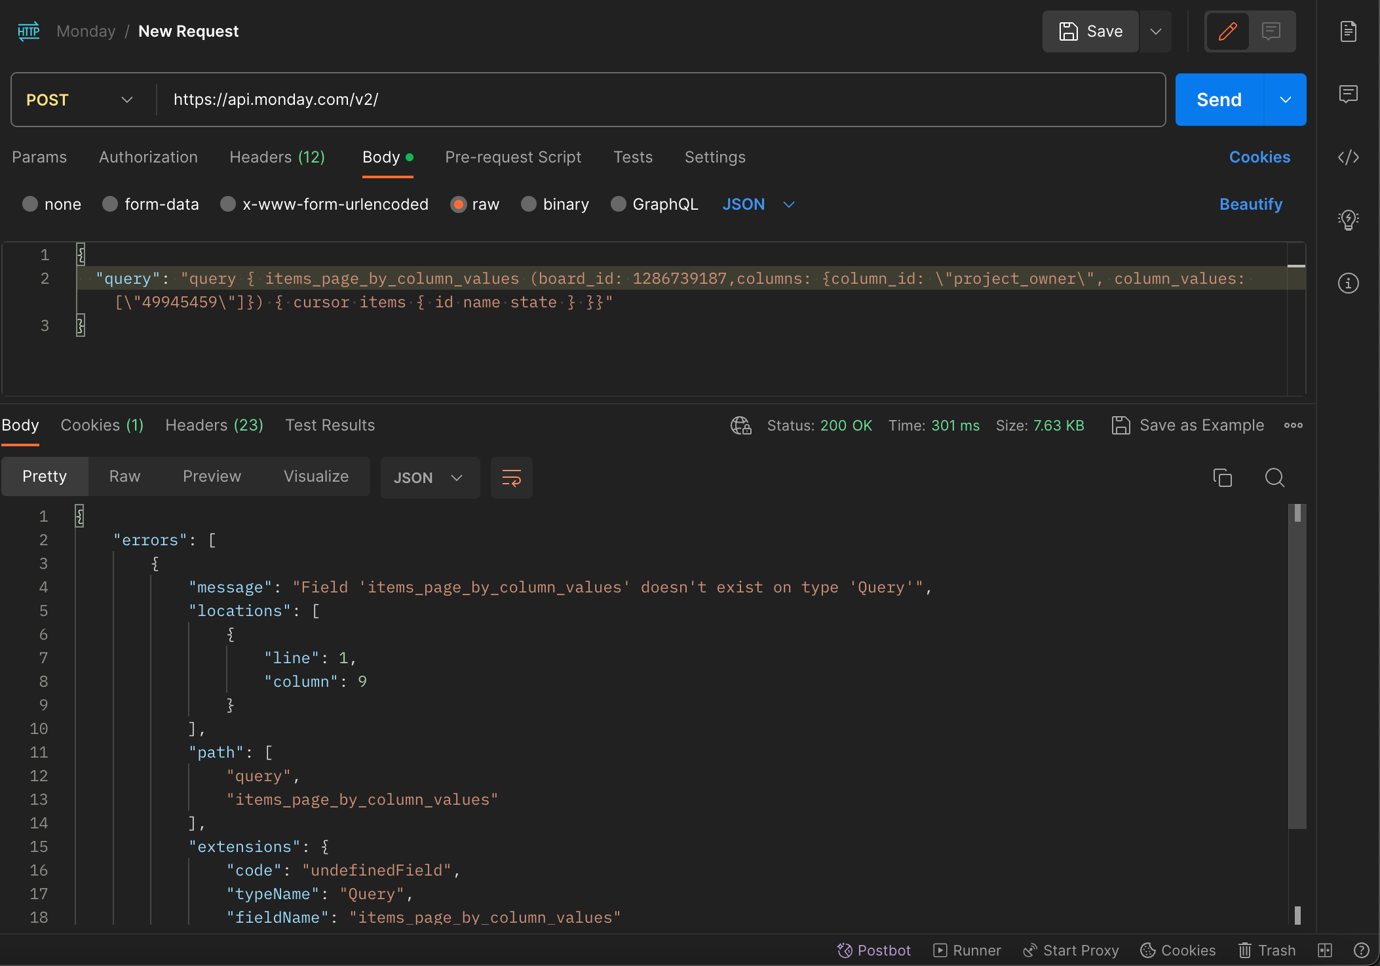Image resolution: width=1380 pixels, height=966 pixels.
Task: Open the Headers (12) request tab
Action: [277, 157]
